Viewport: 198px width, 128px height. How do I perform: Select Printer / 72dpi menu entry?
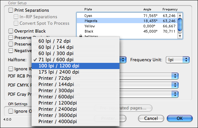pyautogui.click(x=76, y=78)
